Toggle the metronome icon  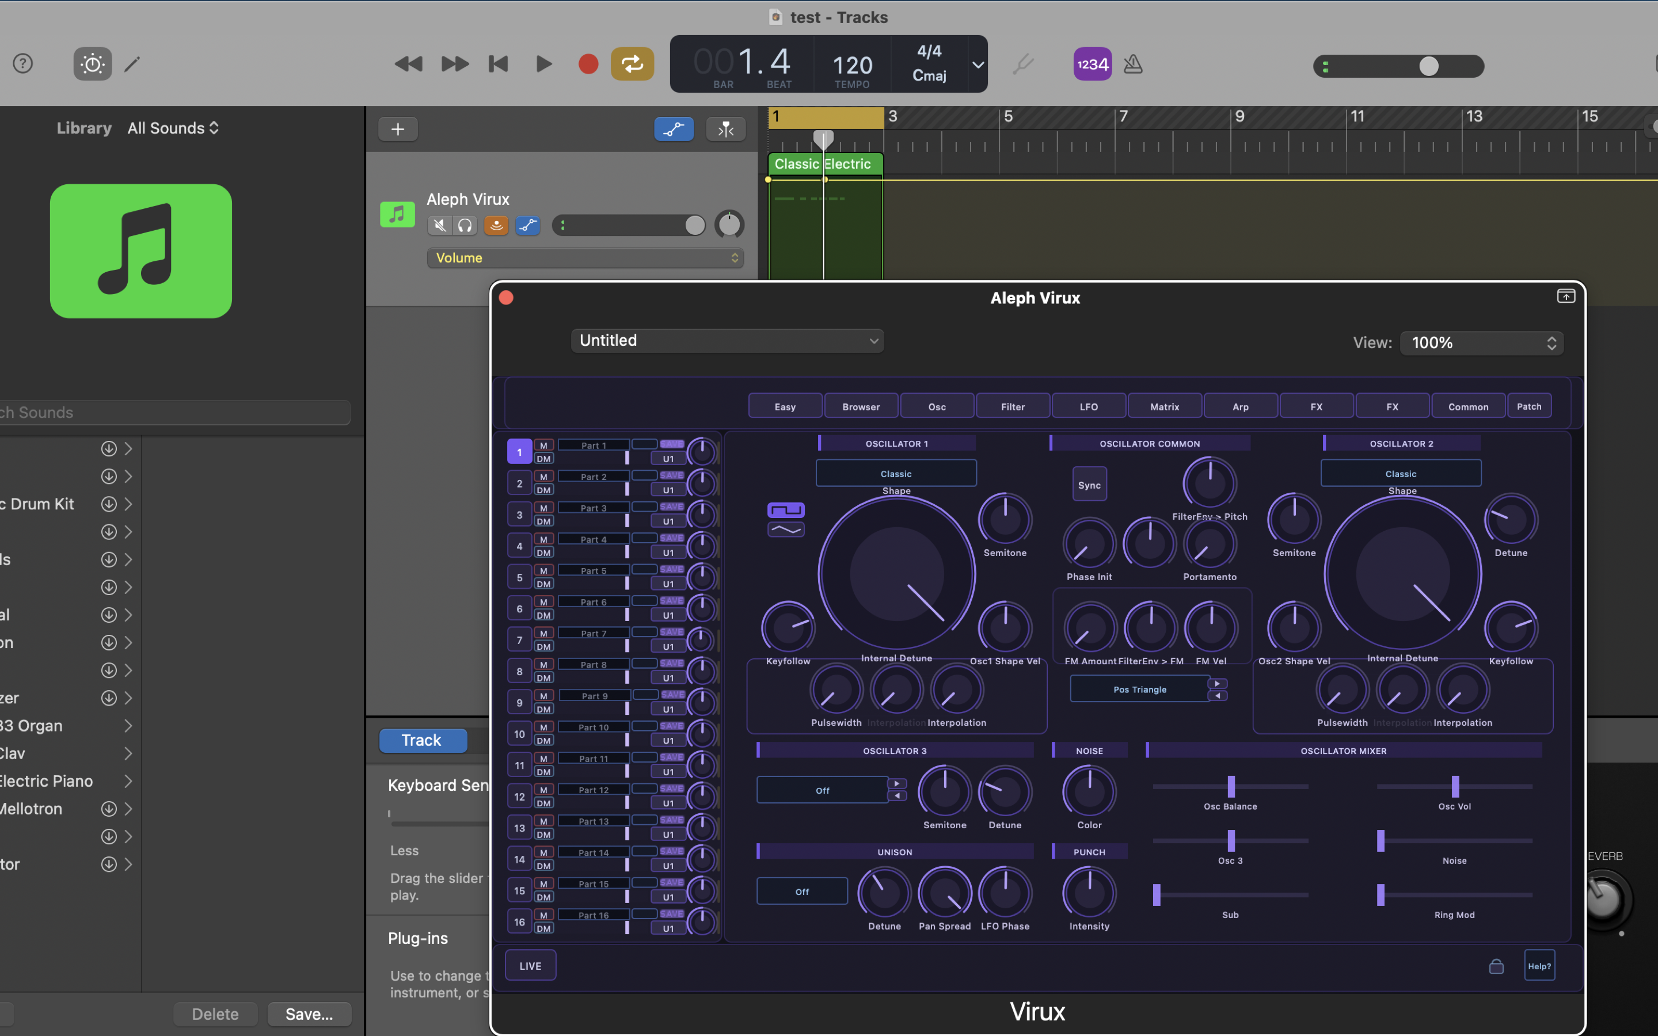1133,64
